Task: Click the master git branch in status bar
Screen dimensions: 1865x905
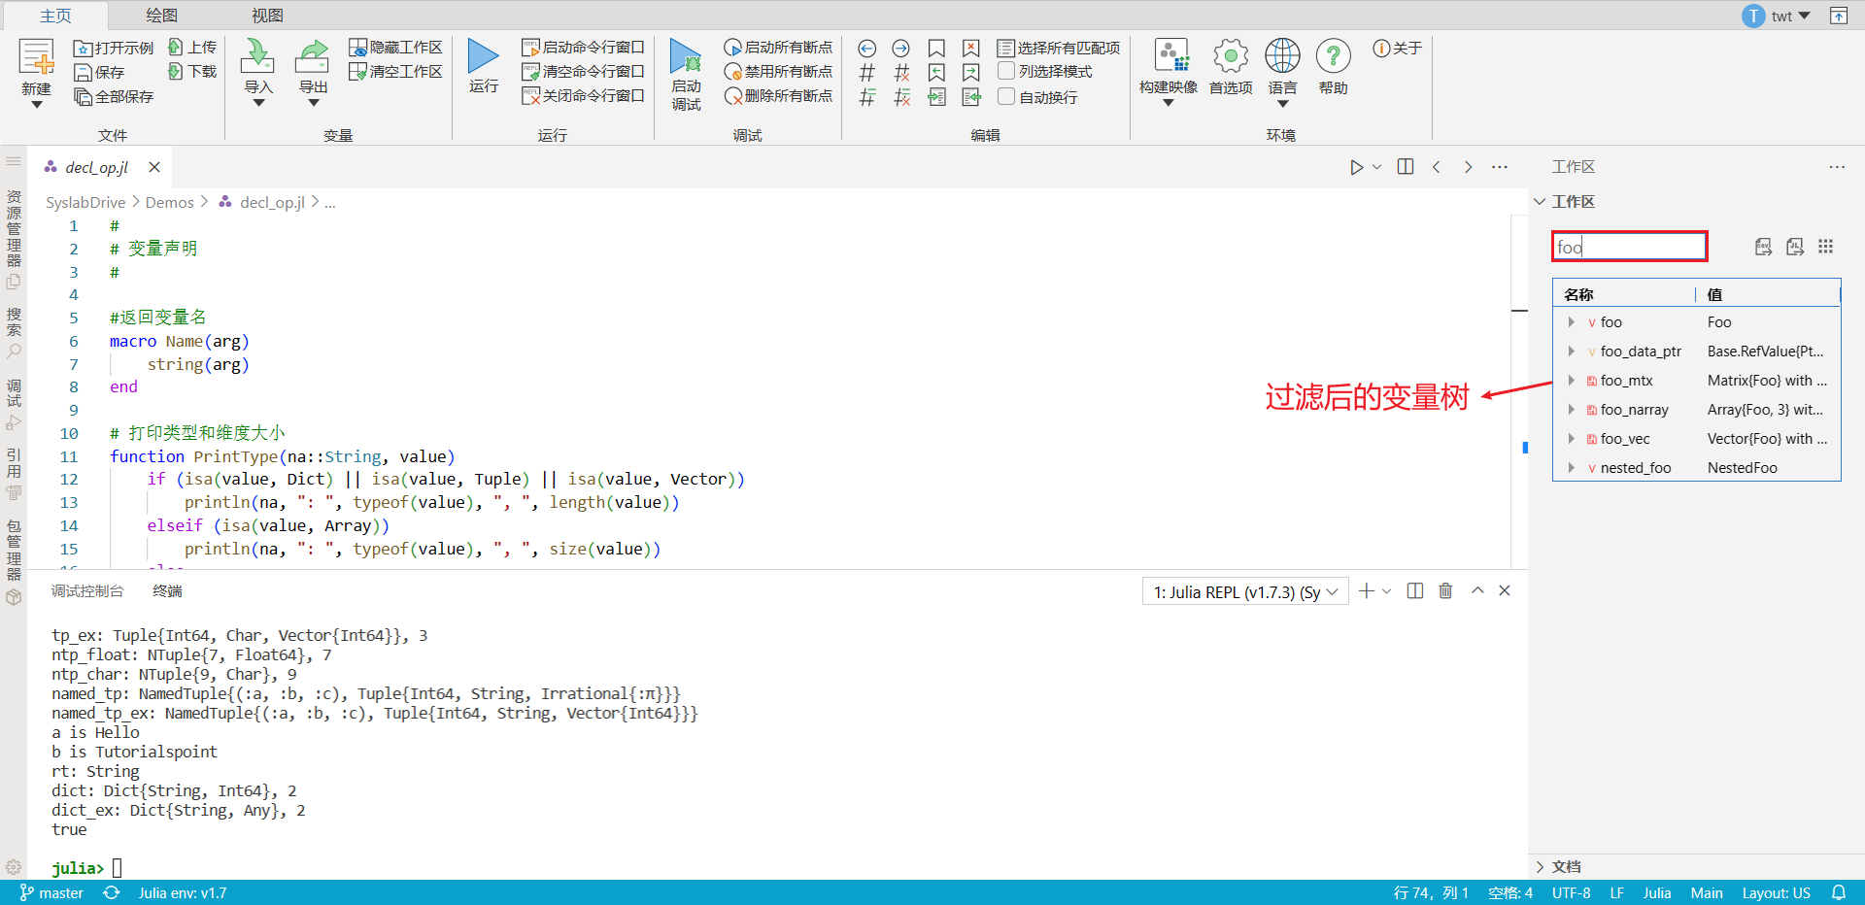Action: (51, 892)
